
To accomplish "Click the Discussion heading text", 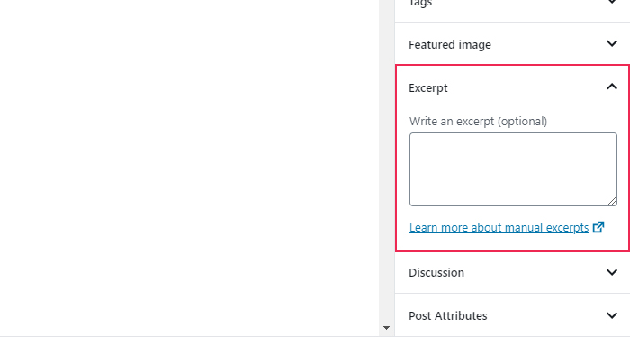I will (436, 273).
